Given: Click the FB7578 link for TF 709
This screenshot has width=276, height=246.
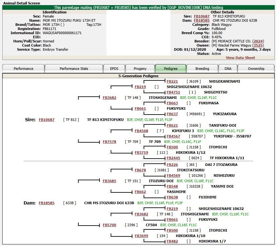Looking at the screenshot, I should coord(109,142).
